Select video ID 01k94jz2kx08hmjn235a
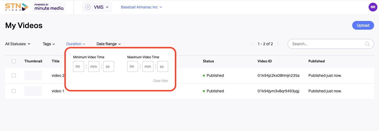 coord(279,75)
